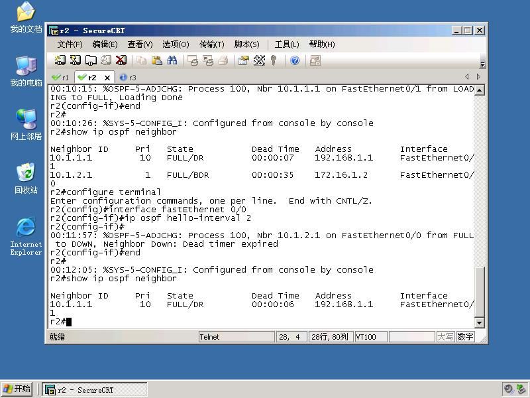This screenshot has width=530, height=398.
Task: Click '就绪' status text
Action: (x=57, y=337)
